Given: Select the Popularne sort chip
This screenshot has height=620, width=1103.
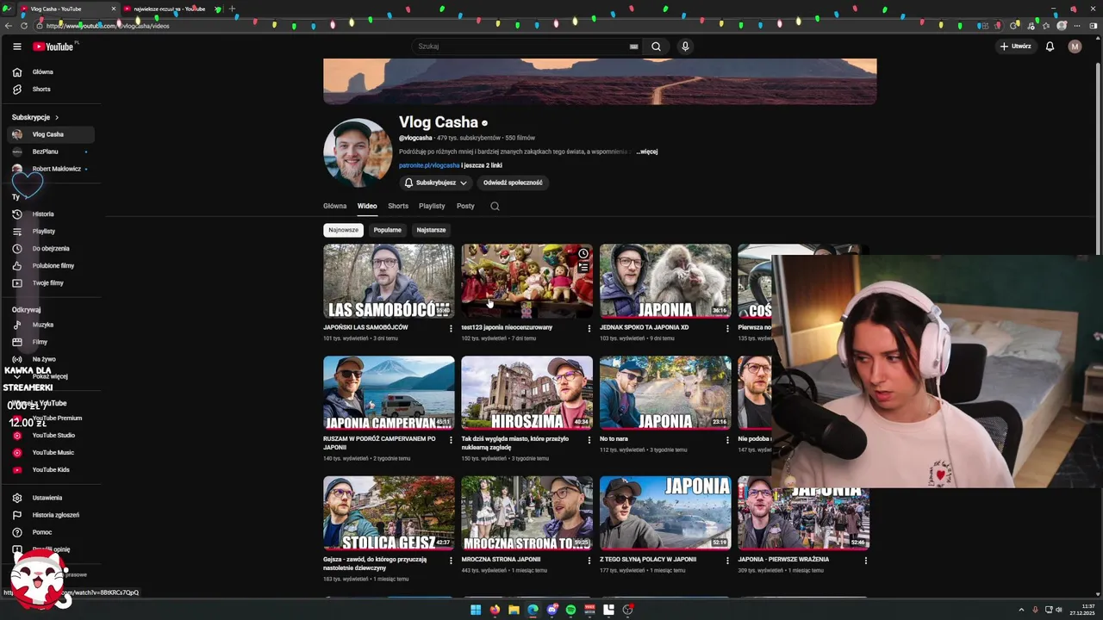Looking at the screenshot, I should [388, 230].
